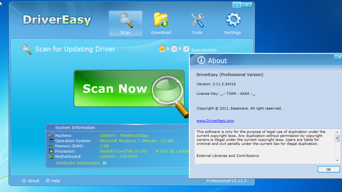Minimize the DriverEasy window
The height and width of the screenshot is (192, 342).
pyautogui.click(x=237, y=5)
